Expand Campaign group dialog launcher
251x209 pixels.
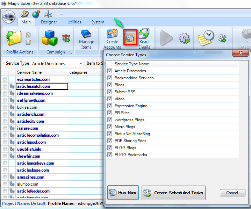click(71, 52)
